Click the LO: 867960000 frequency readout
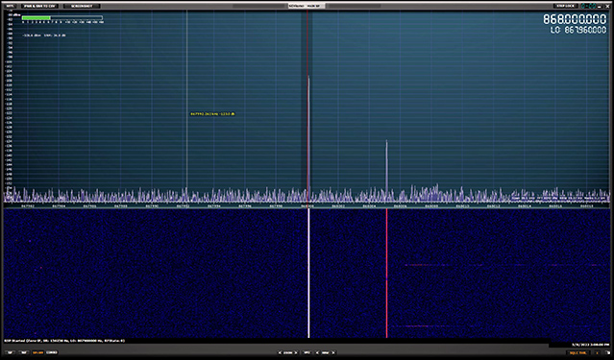Screen dimensions: 614x360 coord(578,30)
